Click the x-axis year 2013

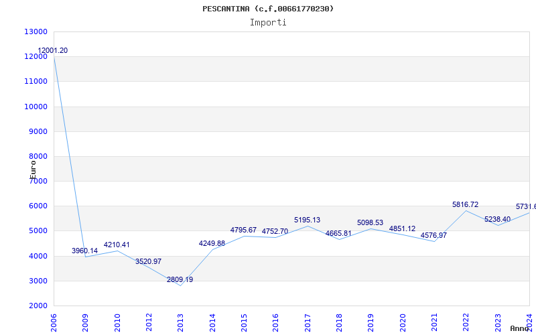coord(180,322)
